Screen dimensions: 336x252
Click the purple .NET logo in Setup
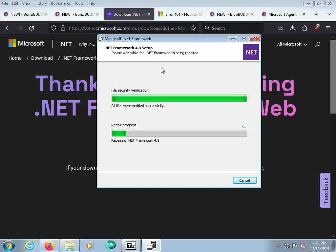(x=251, y=52)
